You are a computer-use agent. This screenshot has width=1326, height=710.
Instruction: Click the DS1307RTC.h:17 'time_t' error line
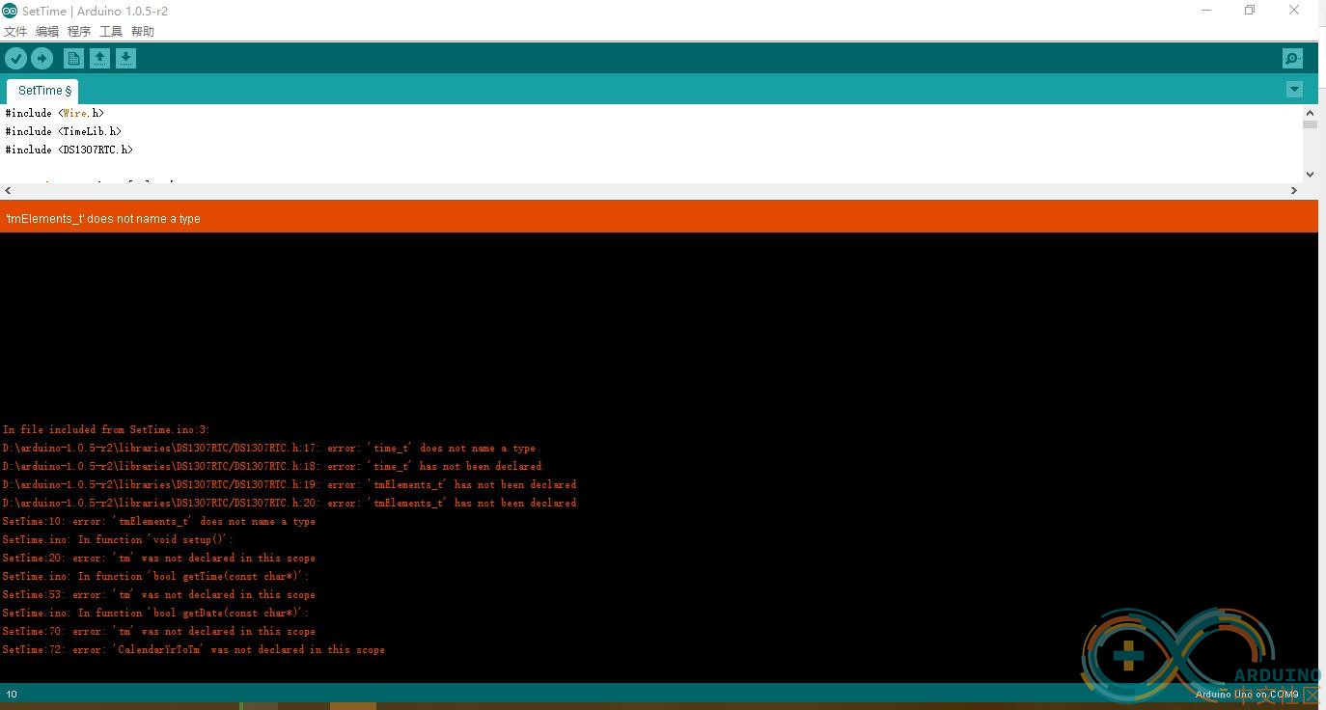tap(268, 448)
